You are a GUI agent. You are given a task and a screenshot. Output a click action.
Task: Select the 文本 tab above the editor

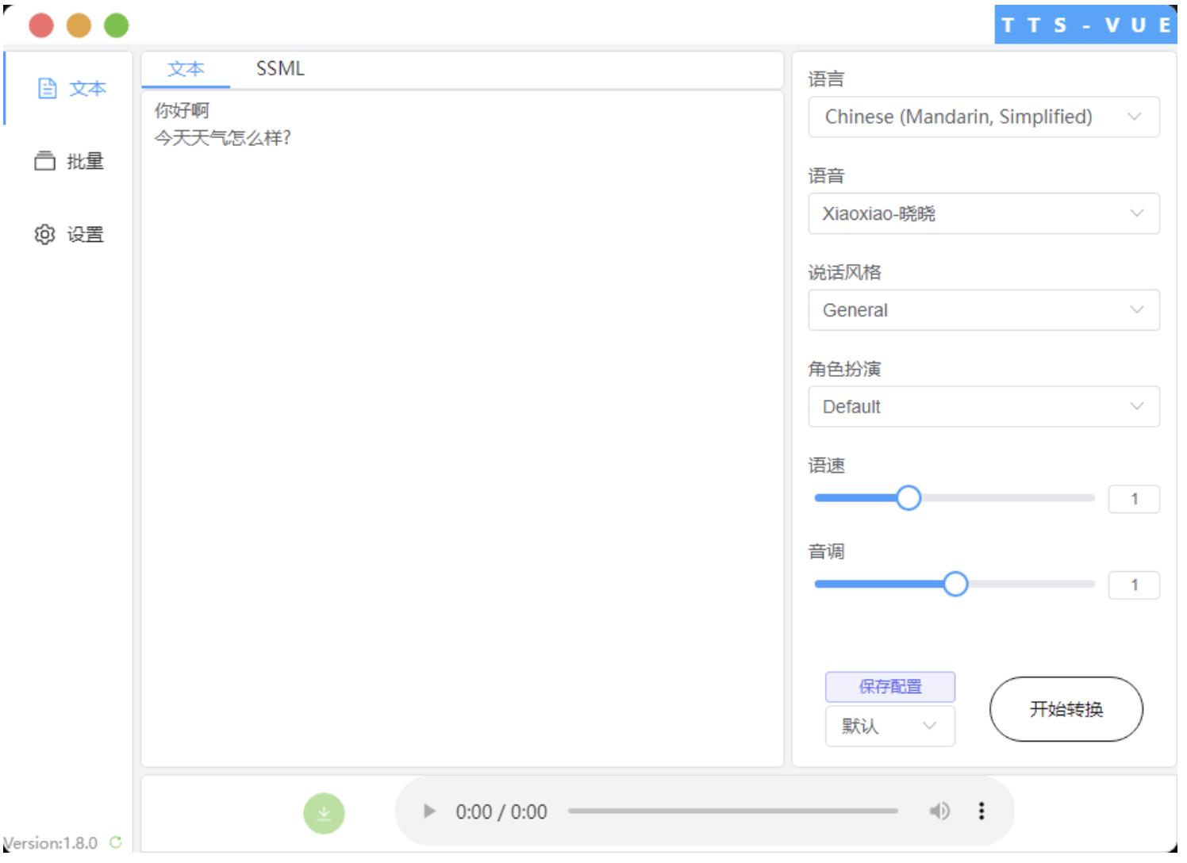(x=188, y=70)
